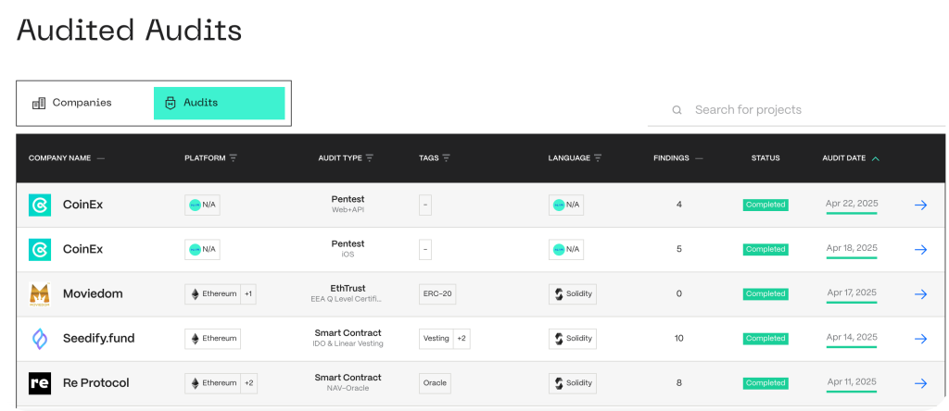The image size is (949, 411).
Task: Open the Seedify.fund company name link
Action: coord(98,339)
